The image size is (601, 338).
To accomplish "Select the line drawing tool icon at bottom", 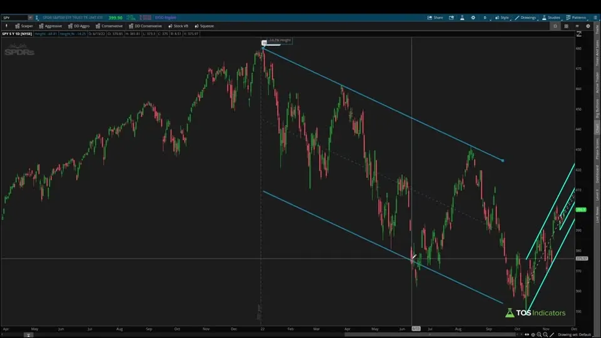I will tap(552, 334).
